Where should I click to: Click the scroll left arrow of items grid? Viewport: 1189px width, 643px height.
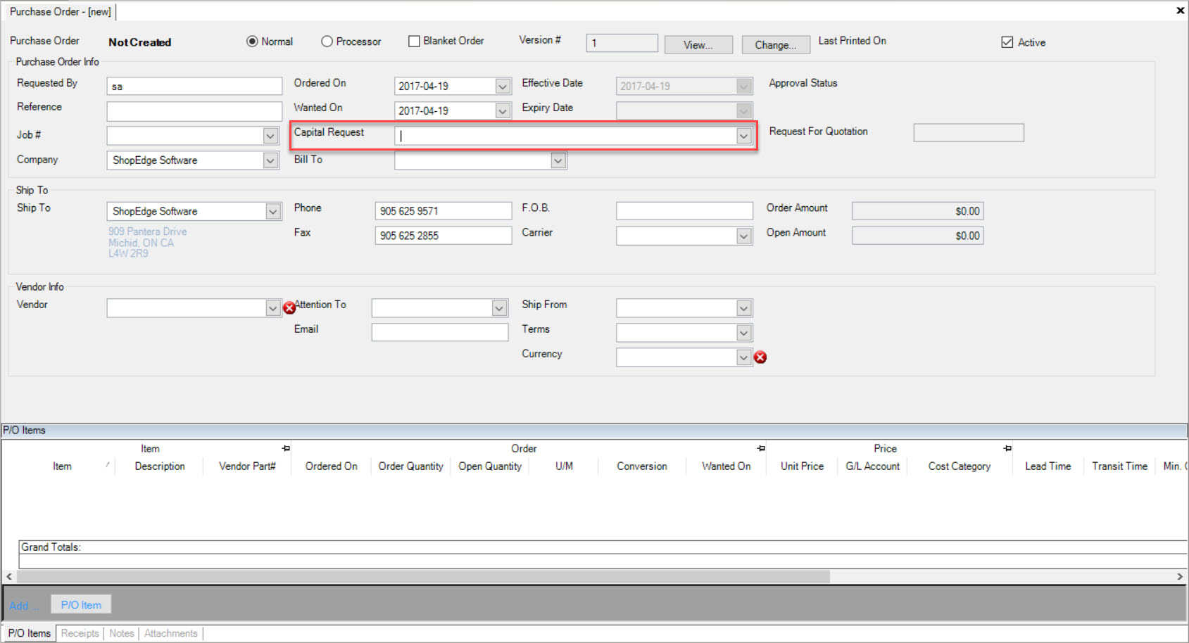9,577
